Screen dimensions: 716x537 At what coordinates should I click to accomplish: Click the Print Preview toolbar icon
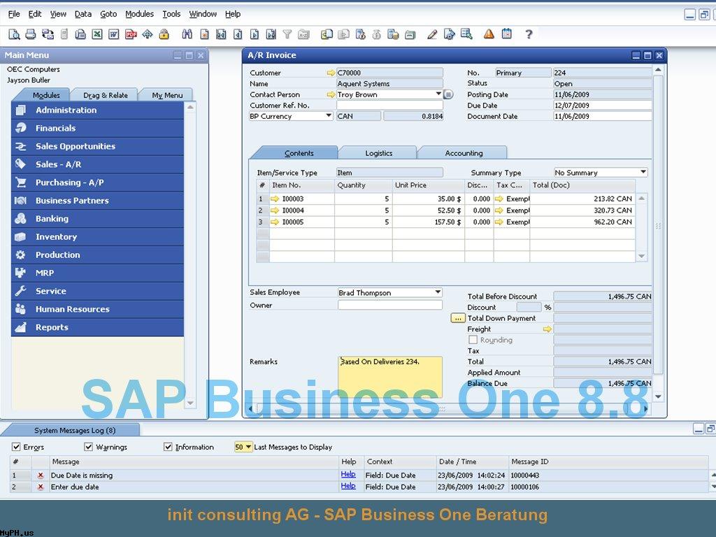point(14,34)
